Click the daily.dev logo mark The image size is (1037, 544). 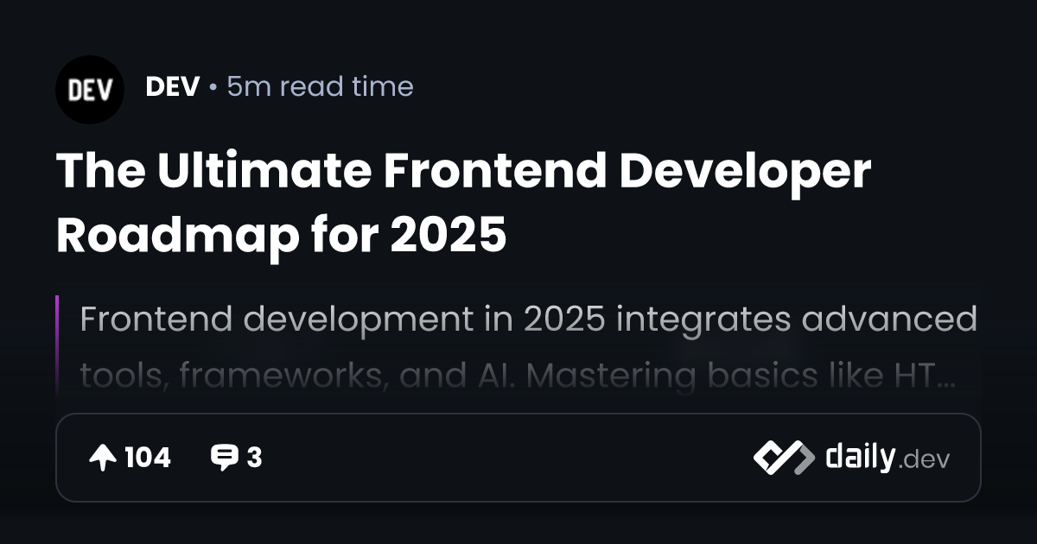pyautogui.click(x=783, y=458)
